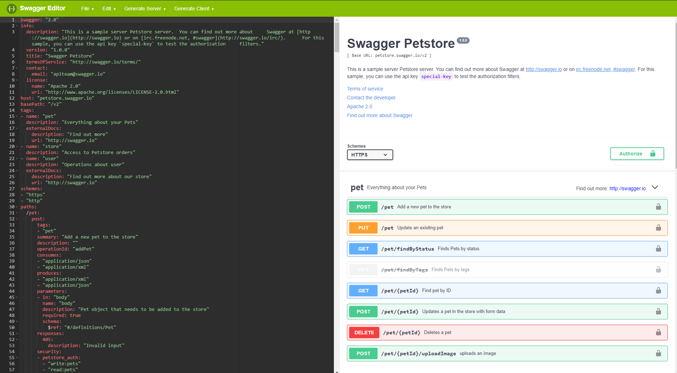677x373 pixels.
Task: Place cursor on operationId: "addPet" line
Action: (65, 249)
